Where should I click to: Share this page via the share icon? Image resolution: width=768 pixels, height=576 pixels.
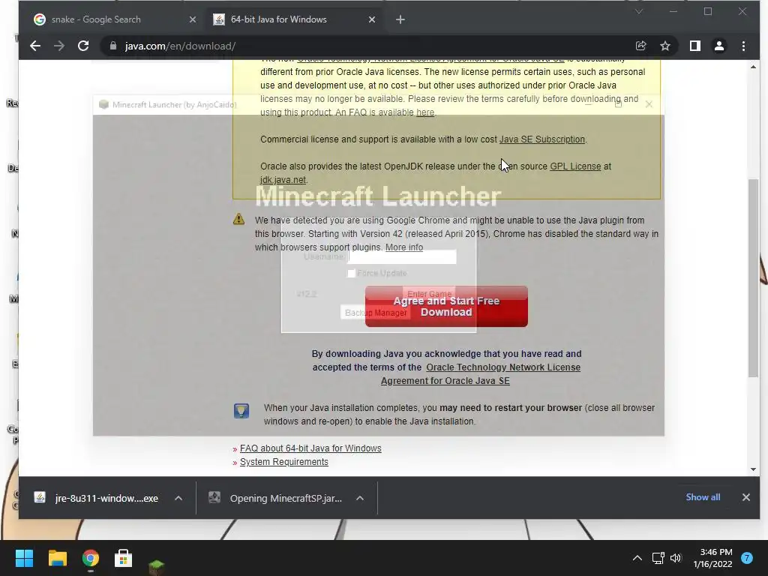pyautogui.click(x=640, y=46)
